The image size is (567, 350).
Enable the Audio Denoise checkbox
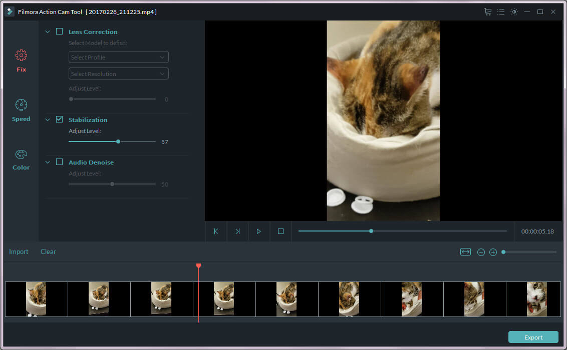[x=60, y=162]
